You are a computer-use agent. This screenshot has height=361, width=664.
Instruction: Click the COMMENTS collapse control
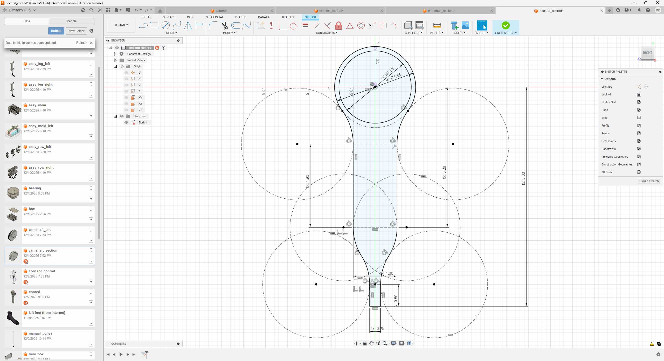[178, 344]
